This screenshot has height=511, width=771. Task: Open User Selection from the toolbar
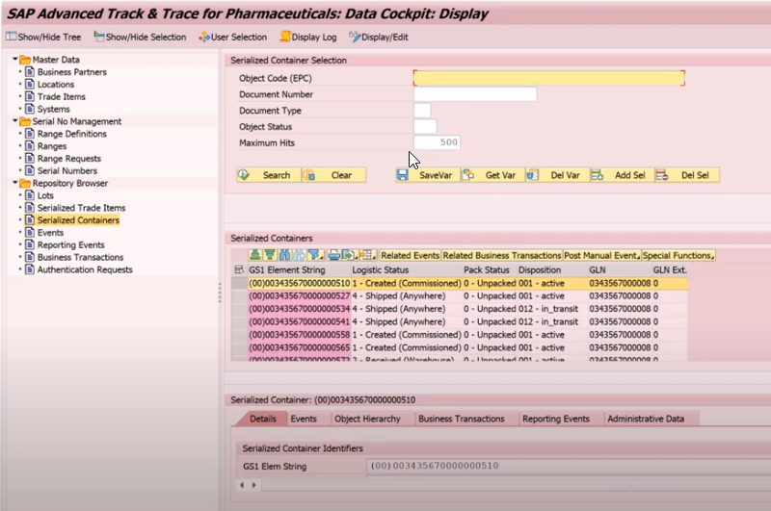pyautogui.click(x=232, y=37)
